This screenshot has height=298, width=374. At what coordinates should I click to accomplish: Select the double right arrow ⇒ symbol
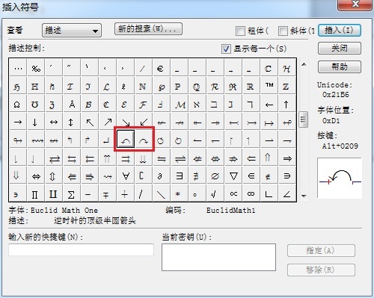tap(287, 158)
